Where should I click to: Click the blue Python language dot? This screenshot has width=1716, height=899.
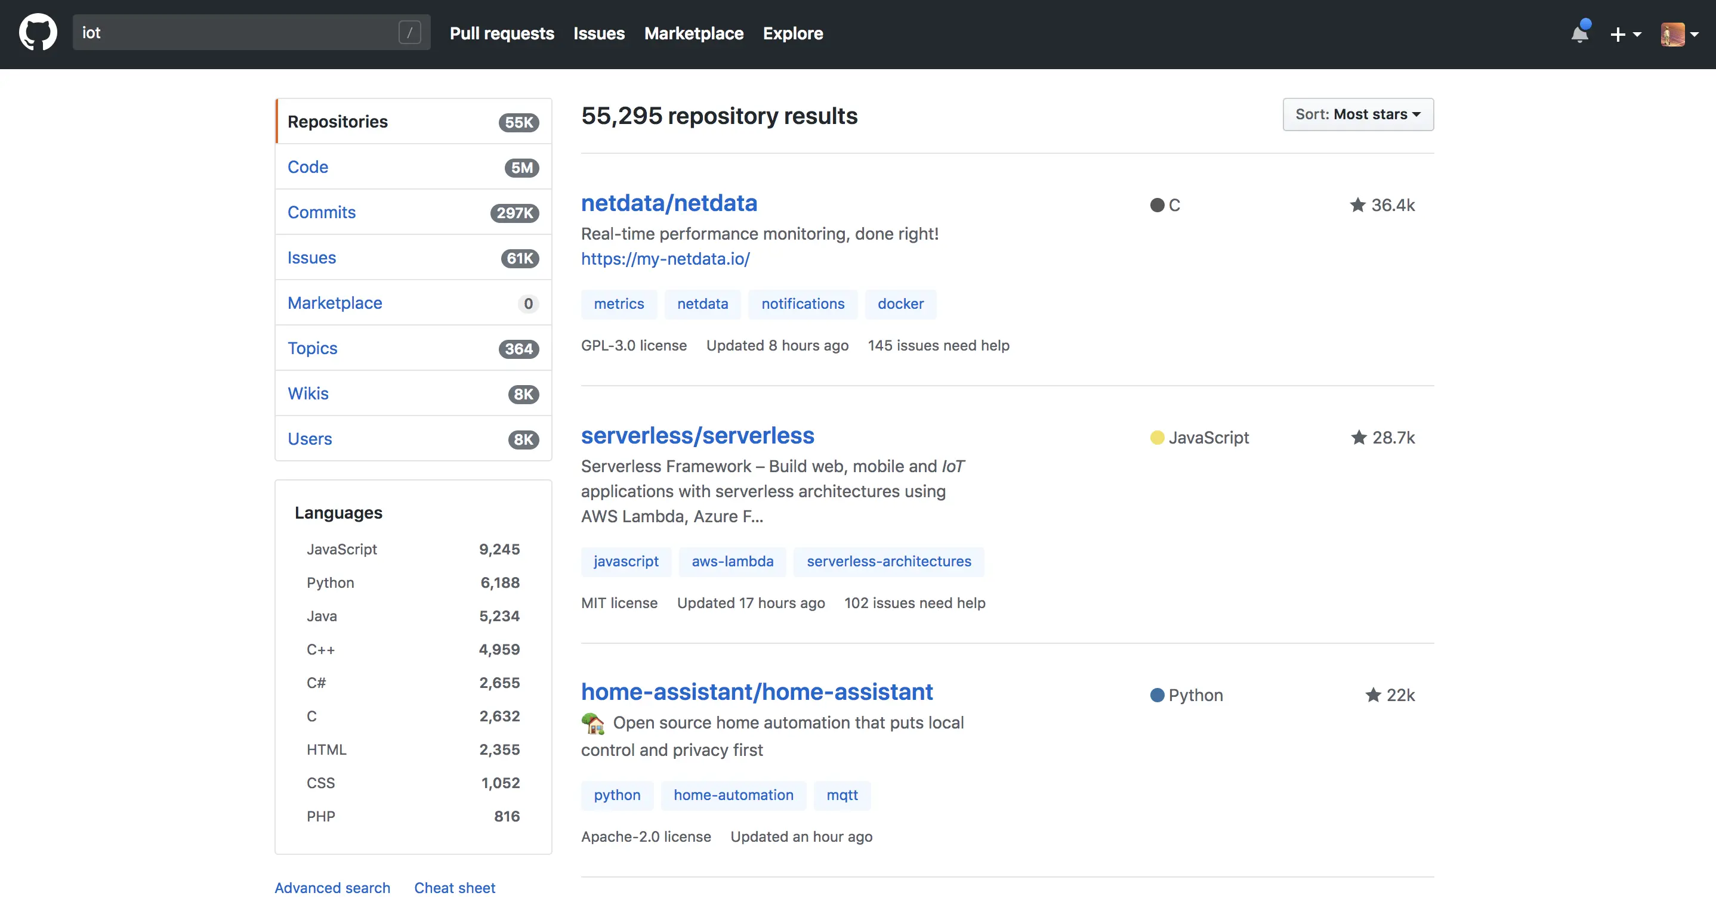[1157, 695]
